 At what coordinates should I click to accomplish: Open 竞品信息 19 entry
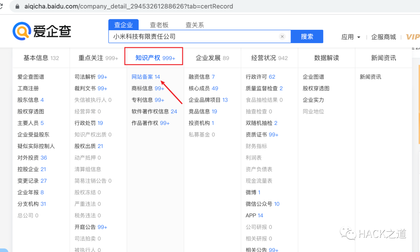coord(203,112)
